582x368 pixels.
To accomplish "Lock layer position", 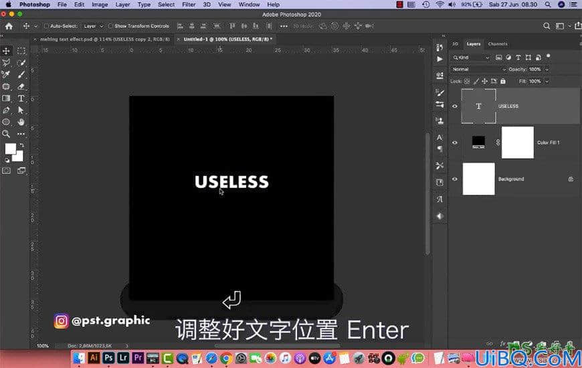I will coord(485,82).
